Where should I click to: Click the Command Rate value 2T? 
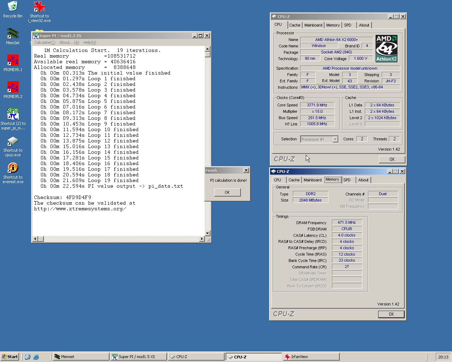coord(347,267)
